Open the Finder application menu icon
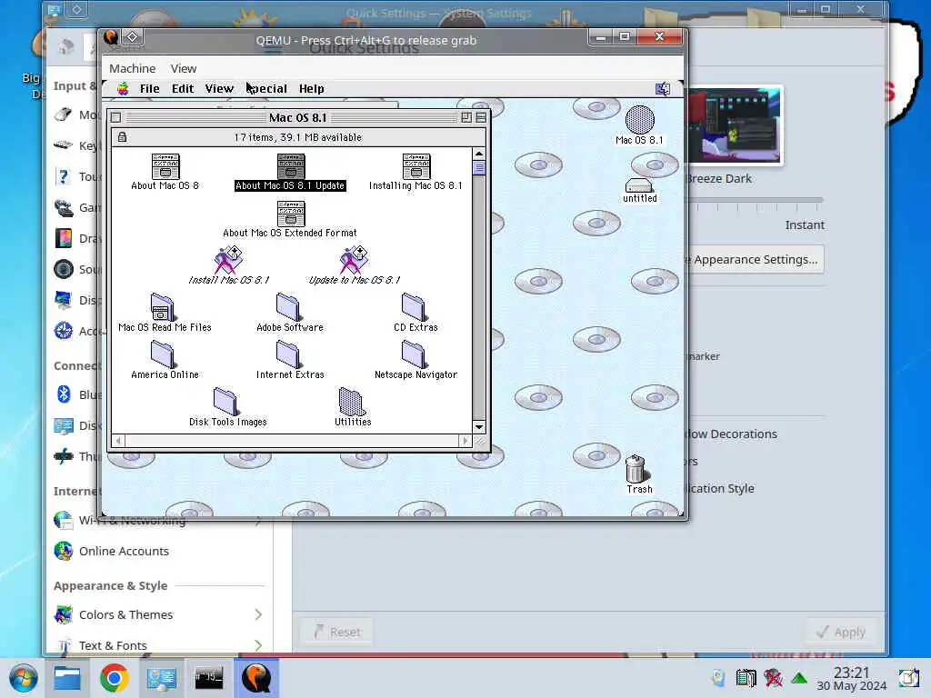 663,89
